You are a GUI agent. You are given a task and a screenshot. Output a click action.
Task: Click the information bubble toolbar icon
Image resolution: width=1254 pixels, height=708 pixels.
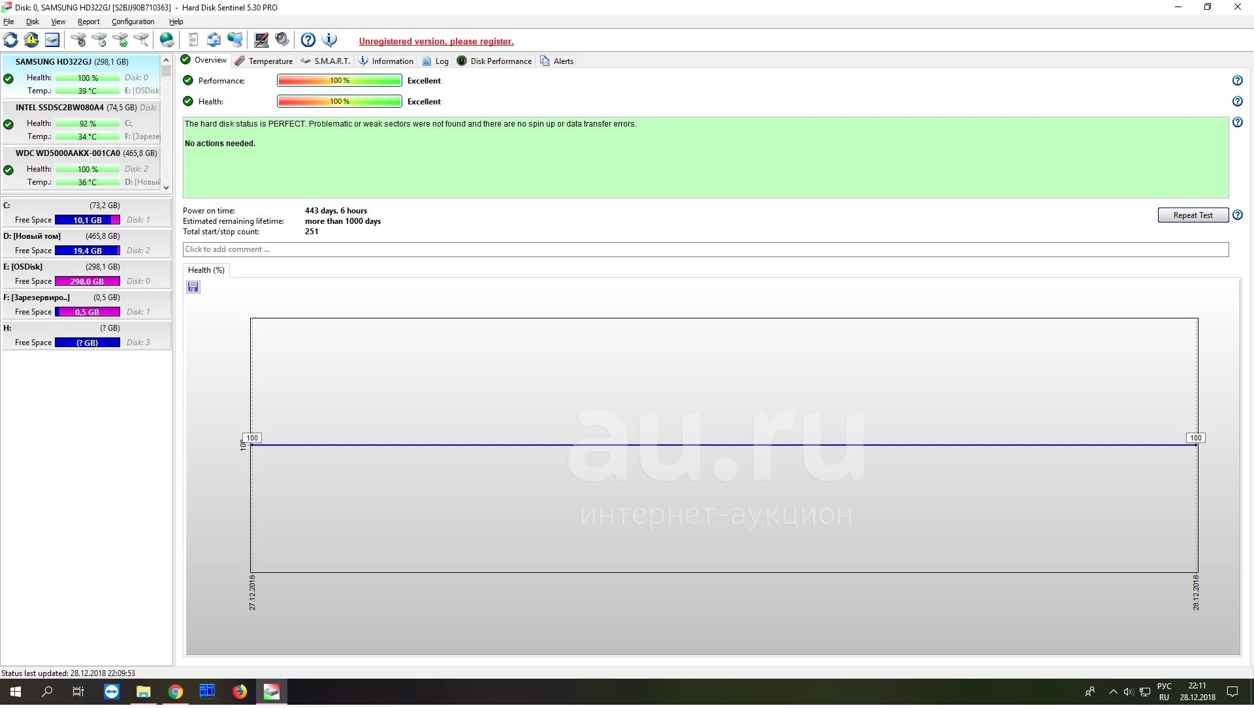click(x=330, y=40)
